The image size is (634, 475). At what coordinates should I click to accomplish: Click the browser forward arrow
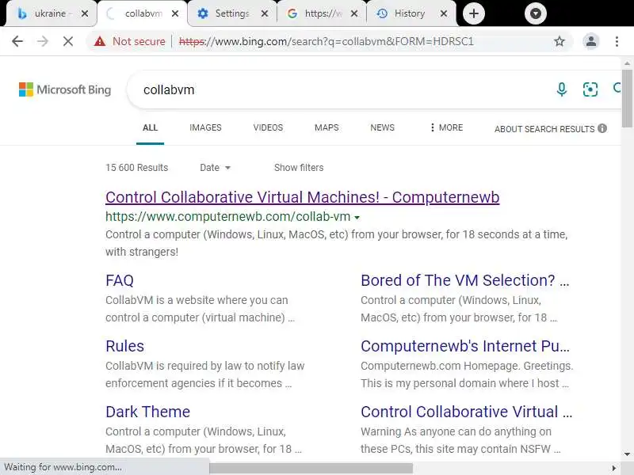[x=43, y=41]
